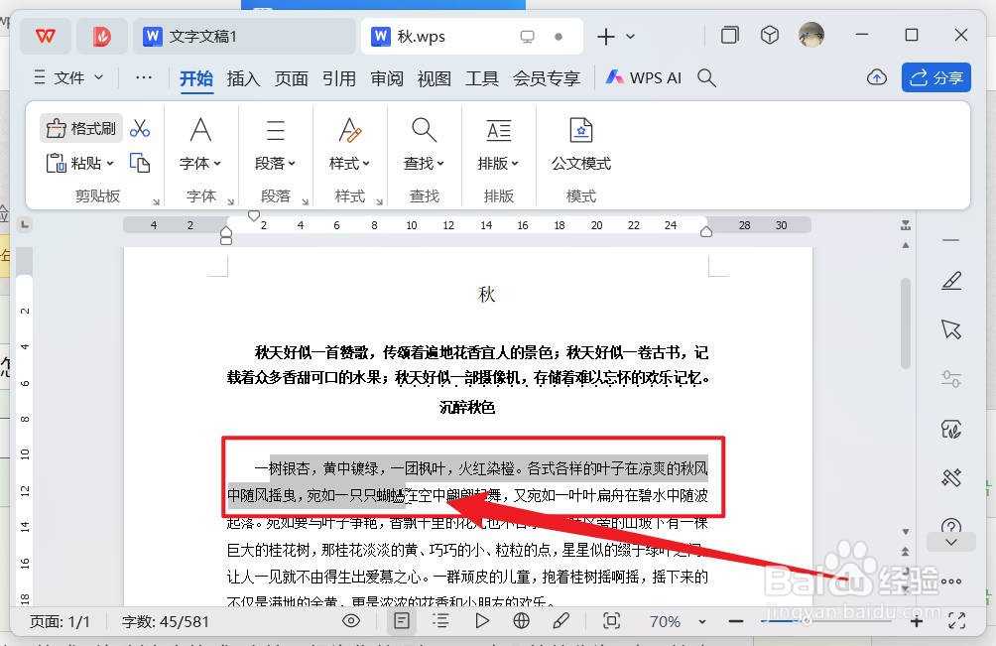996x646 pixels.
Task: Click the Format Painter (格式刷) icon
Action: pyautogui.click(x=79, y=128)
